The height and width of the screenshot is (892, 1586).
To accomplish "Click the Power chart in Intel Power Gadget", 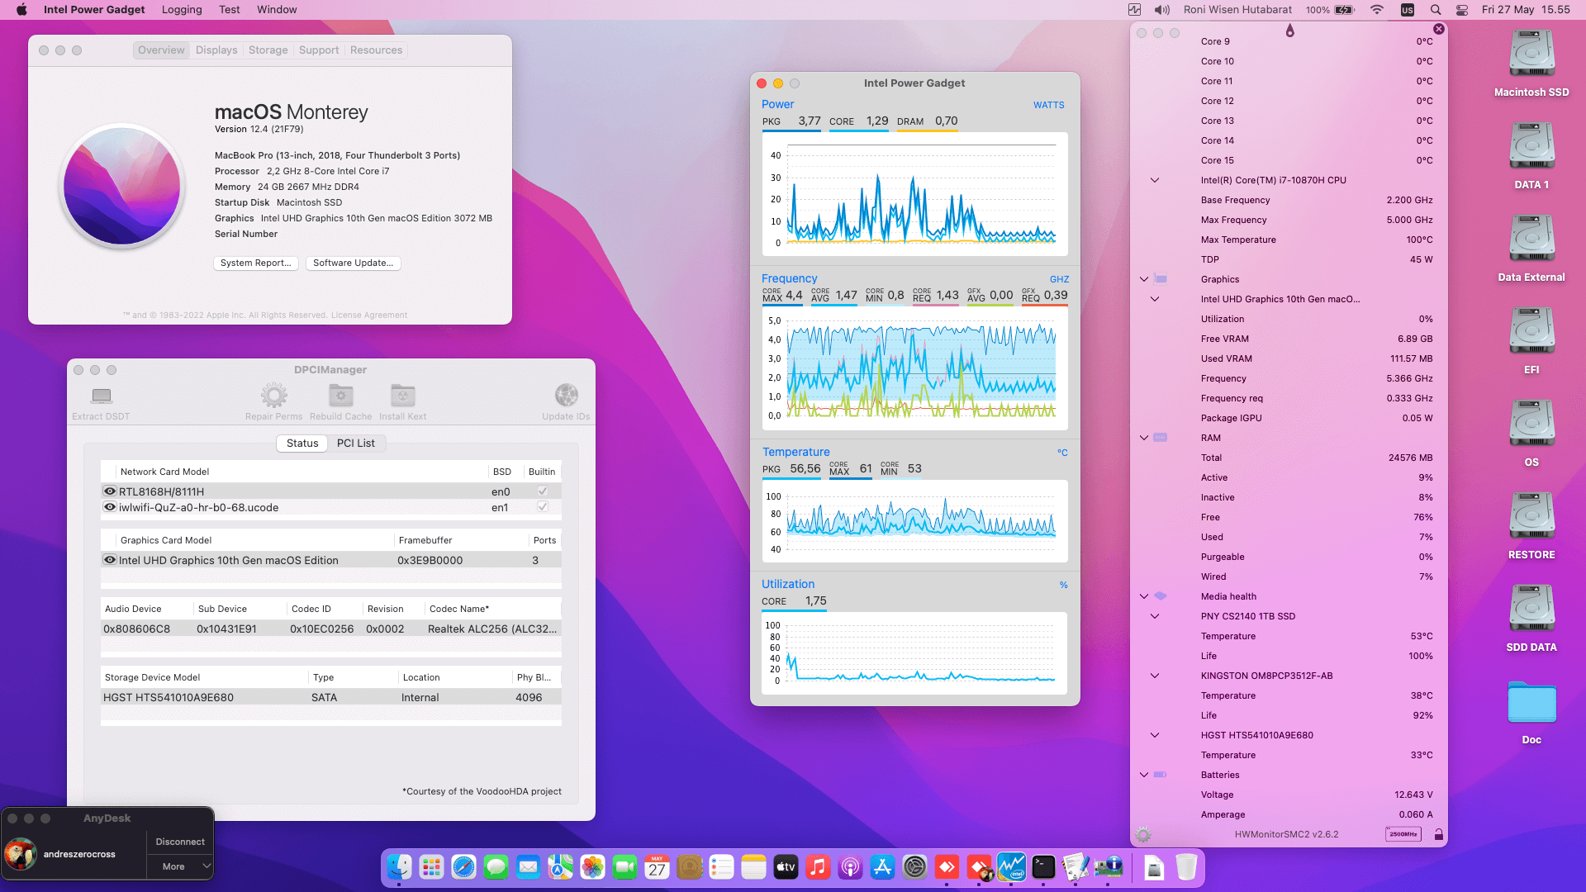I will click(x=914, y=194).
